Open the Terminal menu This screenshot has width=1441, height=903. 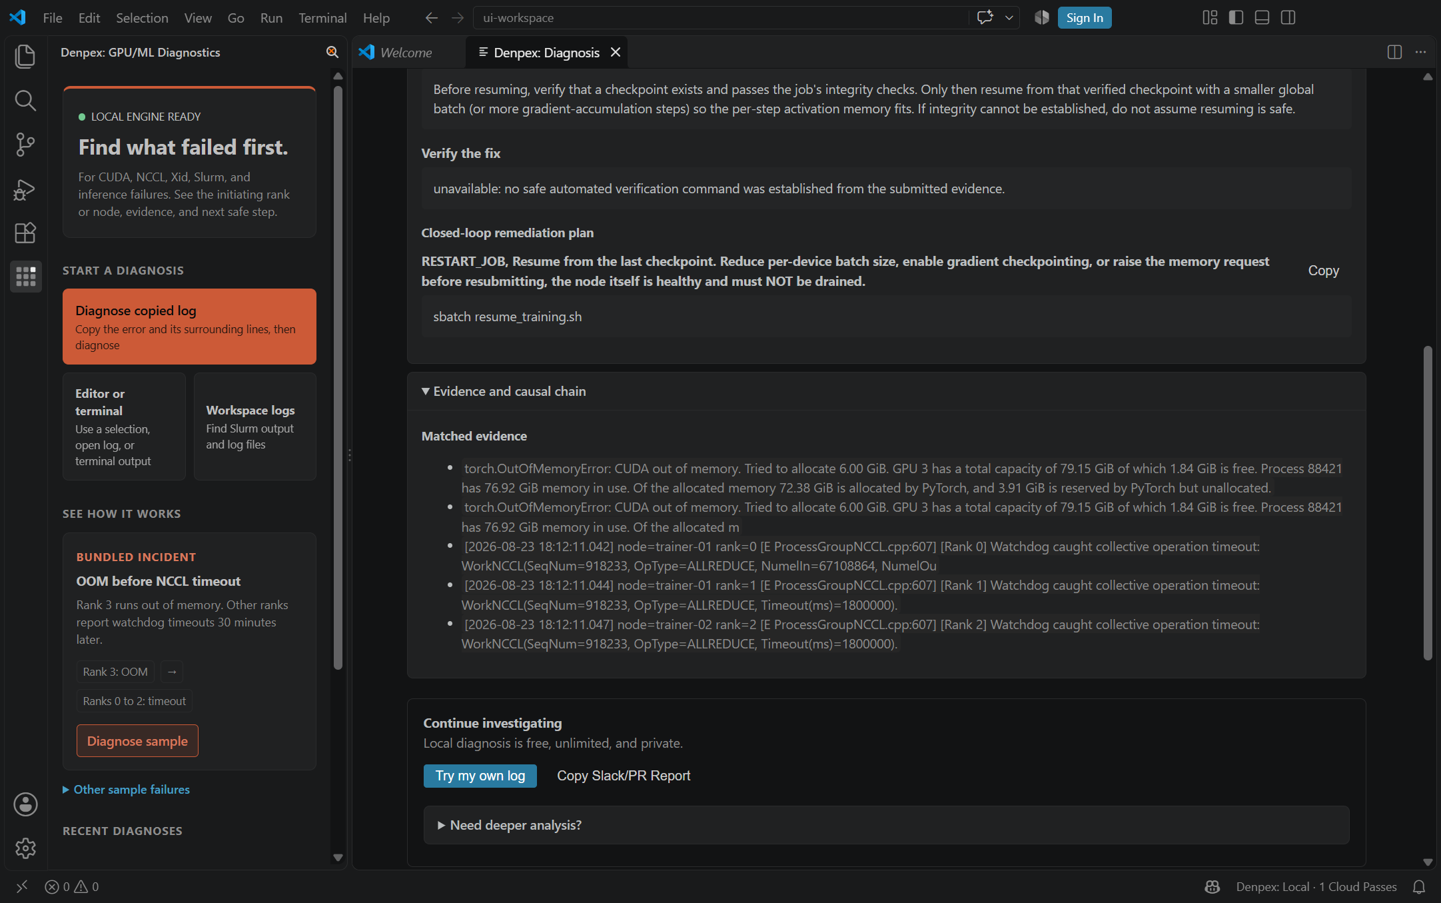pos(322,18)
